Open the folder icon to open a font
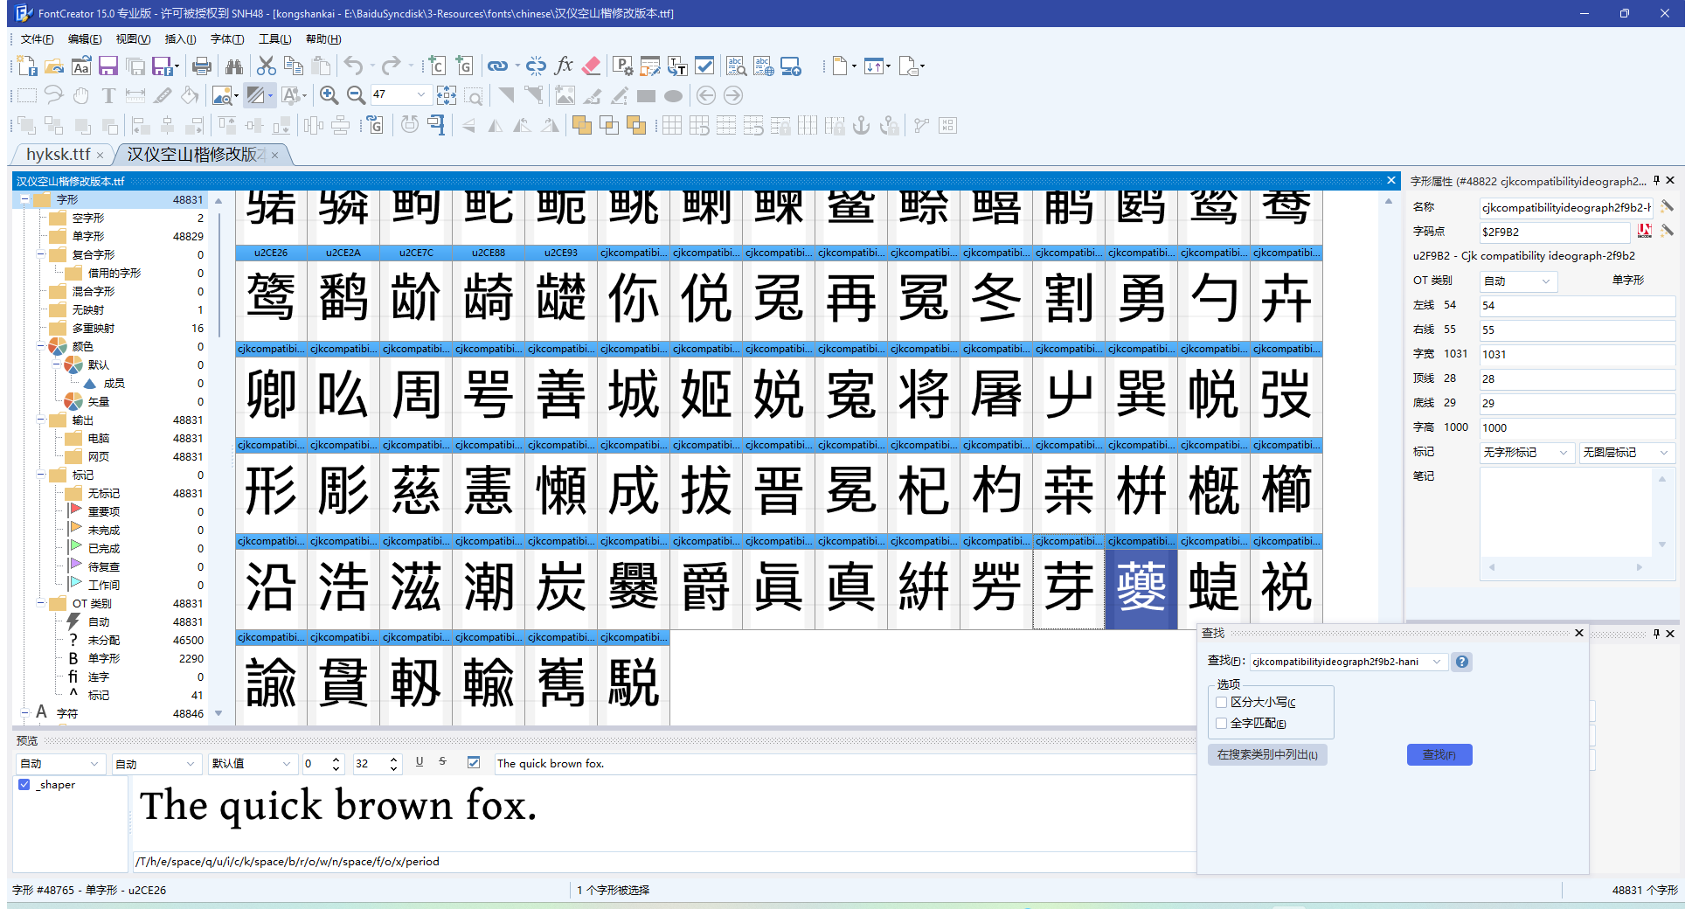 point(54,66)
